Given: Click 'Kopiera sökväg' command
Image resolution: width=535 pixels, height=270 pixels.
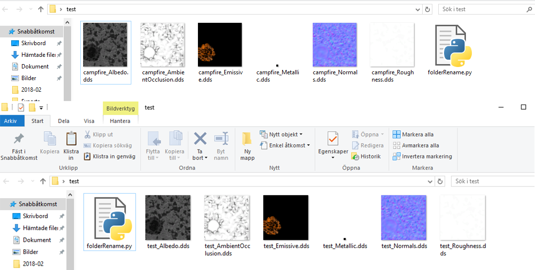Looking at the screenshot, I should 108,145.
